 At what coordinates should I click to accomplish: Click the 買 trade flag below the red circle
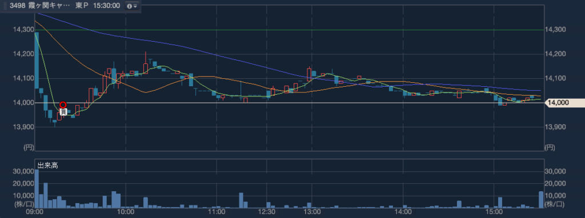63,111
